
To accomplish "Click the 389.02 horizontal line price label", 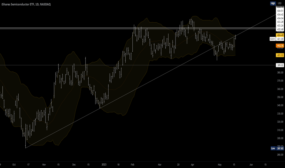I will coord(280,65).
